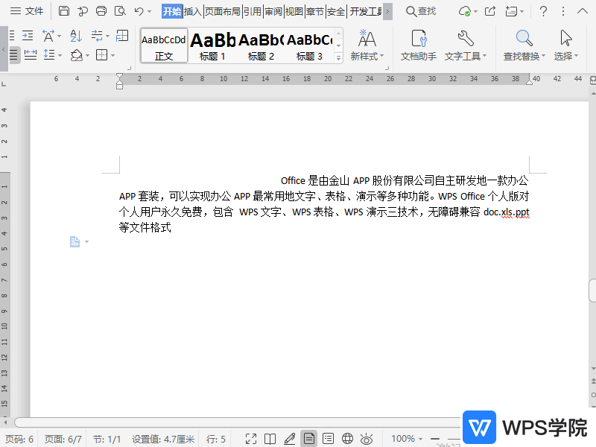Click the zoom out minus on zoom slider
This screenshot has width=596, height=447.
coord(435,439)
